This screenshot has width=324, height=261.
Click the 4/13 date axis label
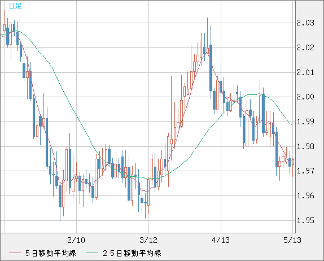pos(221,240)
